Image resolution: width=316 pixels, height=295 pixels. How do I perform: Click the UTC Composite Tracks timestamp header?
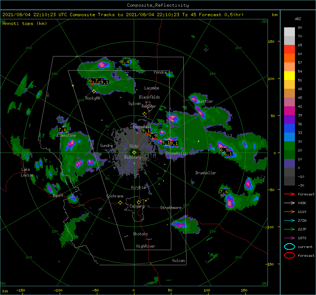[x=123, y=15]
